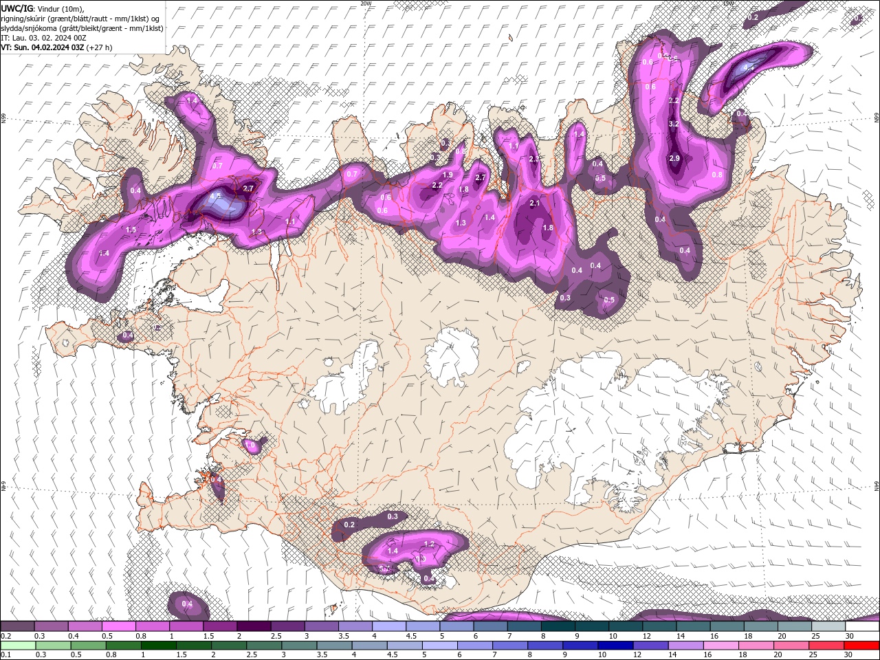Click the 20W longitude label on the map border
The height and width of the screenshot is (660, 880).
(x=366, y=3)
